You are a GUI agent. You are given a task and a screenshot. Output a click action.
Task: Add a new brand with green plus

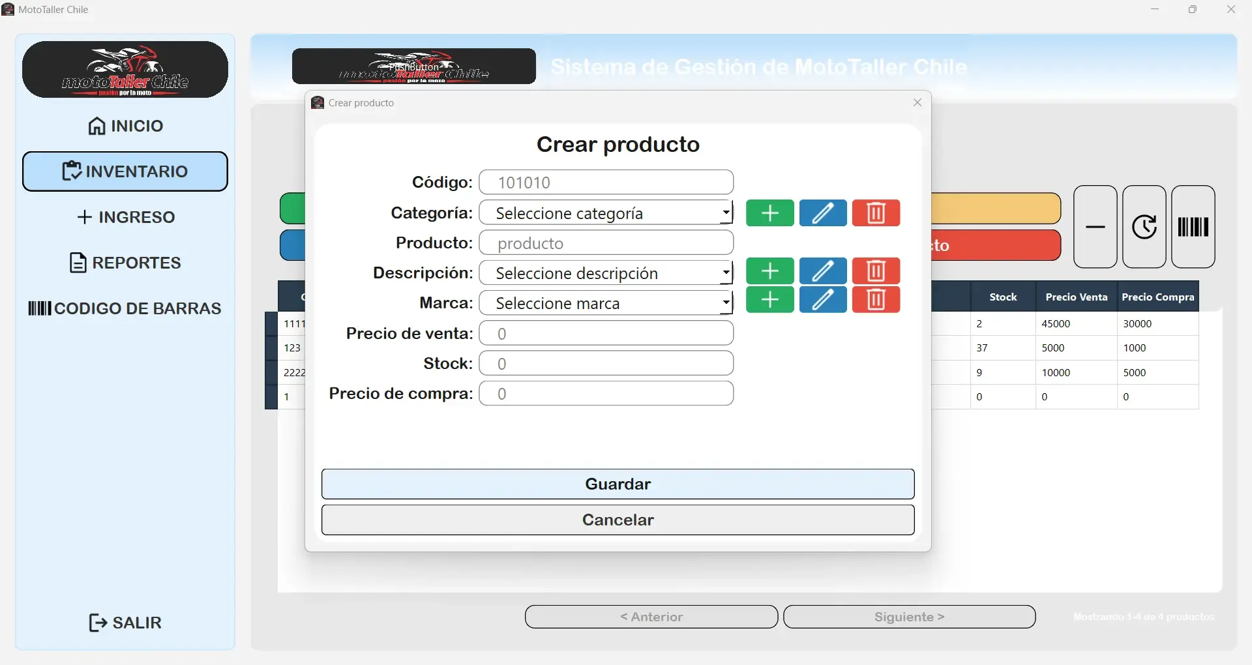pos(769,300)
